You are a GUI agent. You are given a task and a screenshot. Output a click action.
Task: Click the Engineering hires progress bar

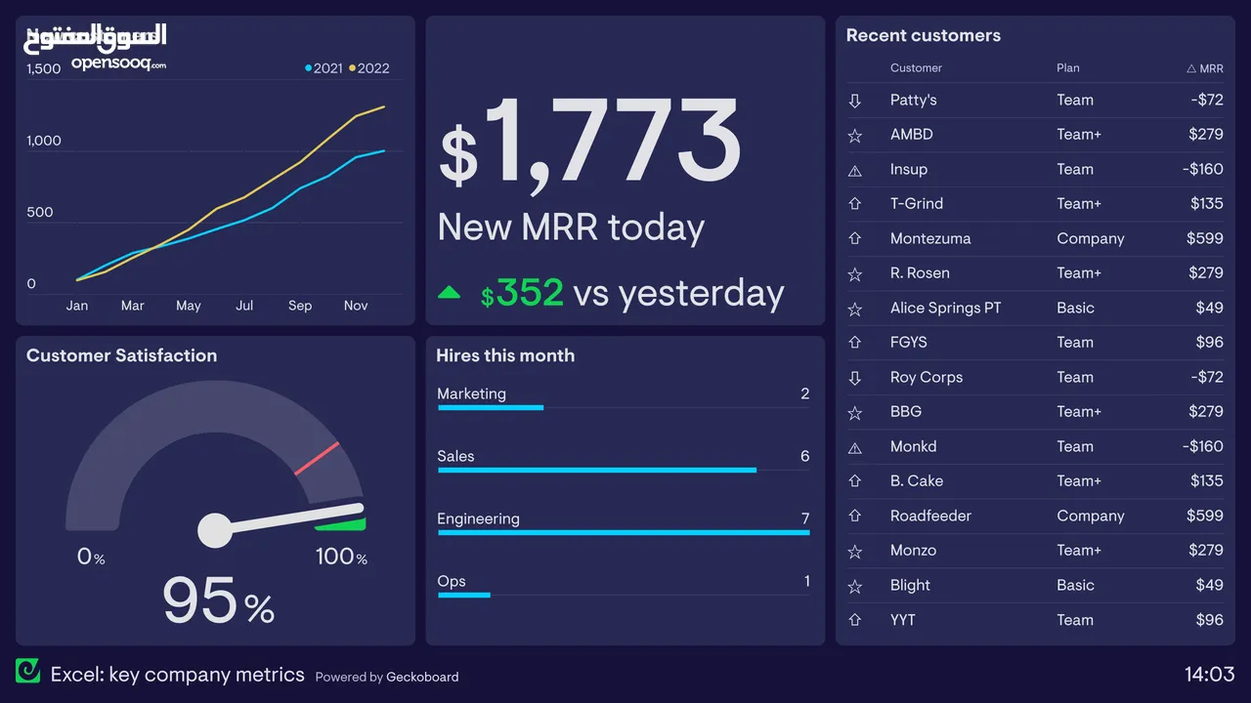click(624, 532)
